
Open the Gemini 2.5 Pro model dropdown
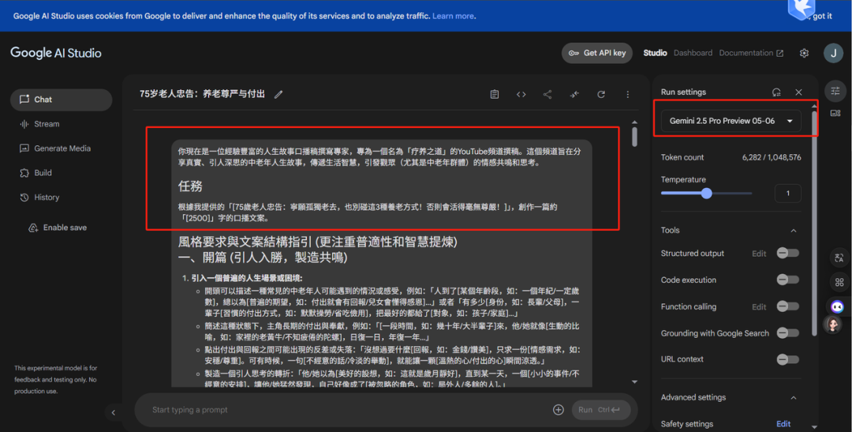pos(731,122)
